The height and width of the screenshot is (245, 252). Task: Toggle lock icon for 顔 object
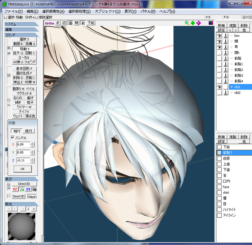pos(226,41)
